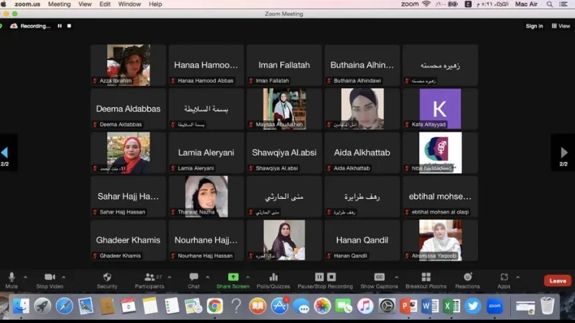Expand video options arrow beside Stop Video

pos(64,277)
